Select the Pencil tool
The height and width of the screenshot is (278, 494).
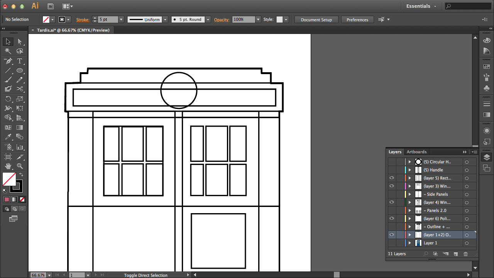[x=20, y=80]
